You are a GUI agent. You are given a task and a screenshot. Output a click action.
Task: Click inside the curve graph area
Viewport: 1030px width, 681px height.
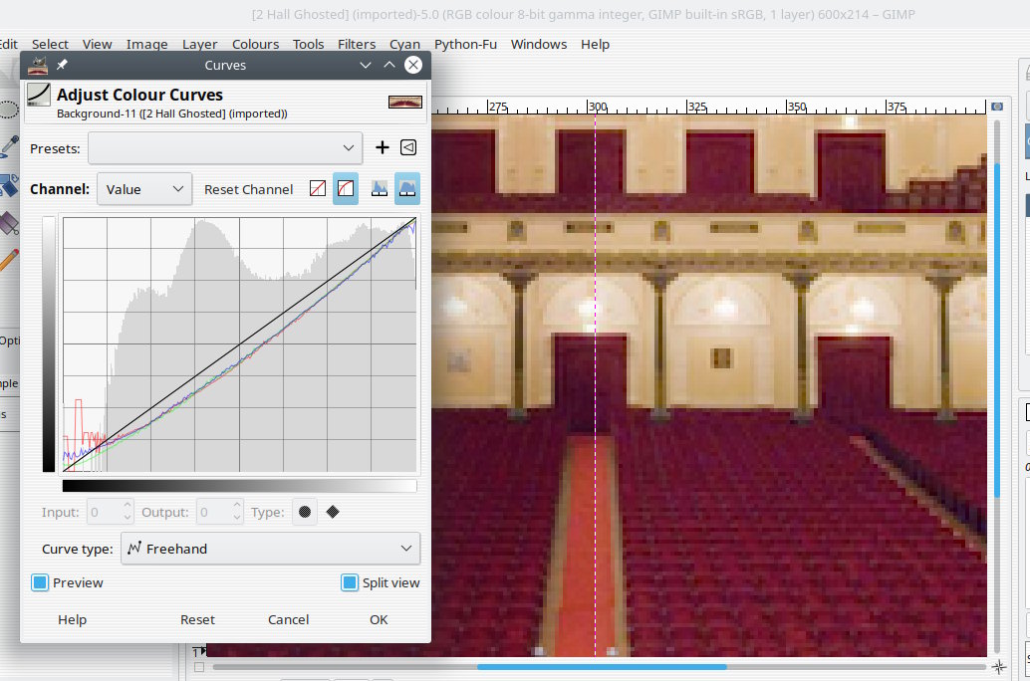(239, 344)
